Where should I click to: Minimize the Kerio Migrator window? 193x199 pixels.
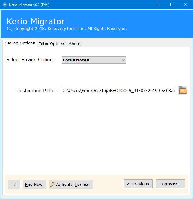tap(158, 5)
